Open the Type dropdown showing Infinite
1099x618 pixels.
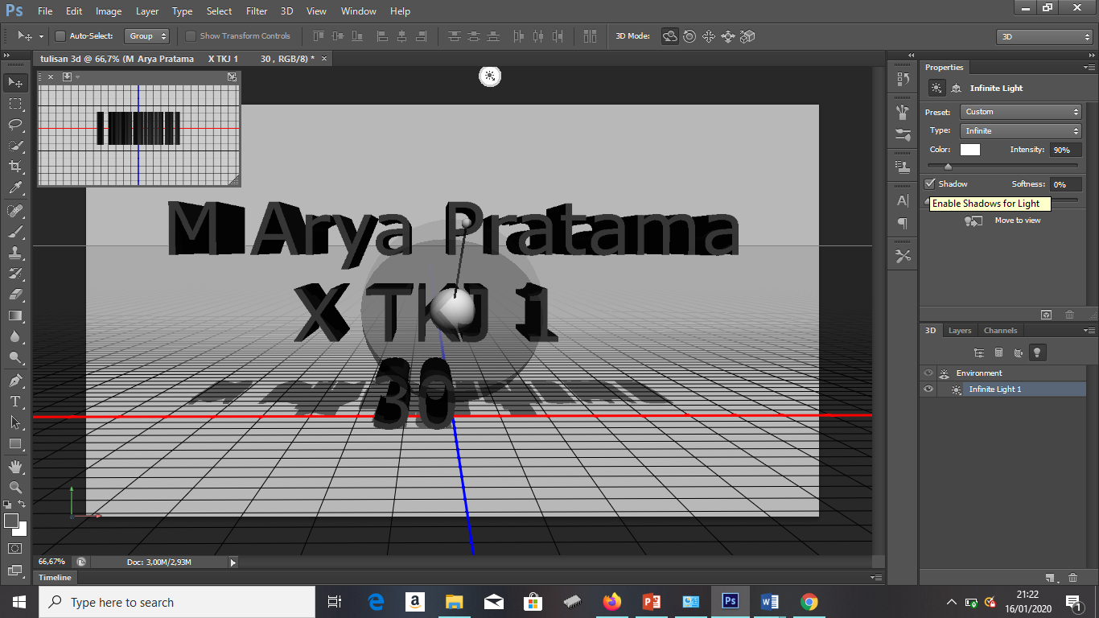click(x=1020, y=130)
